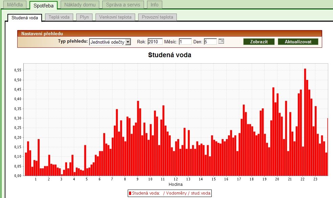Switch to the Teplá voda sub-tab
The image size is (333, 198).
pyautogui.click(x=59, y=17)
